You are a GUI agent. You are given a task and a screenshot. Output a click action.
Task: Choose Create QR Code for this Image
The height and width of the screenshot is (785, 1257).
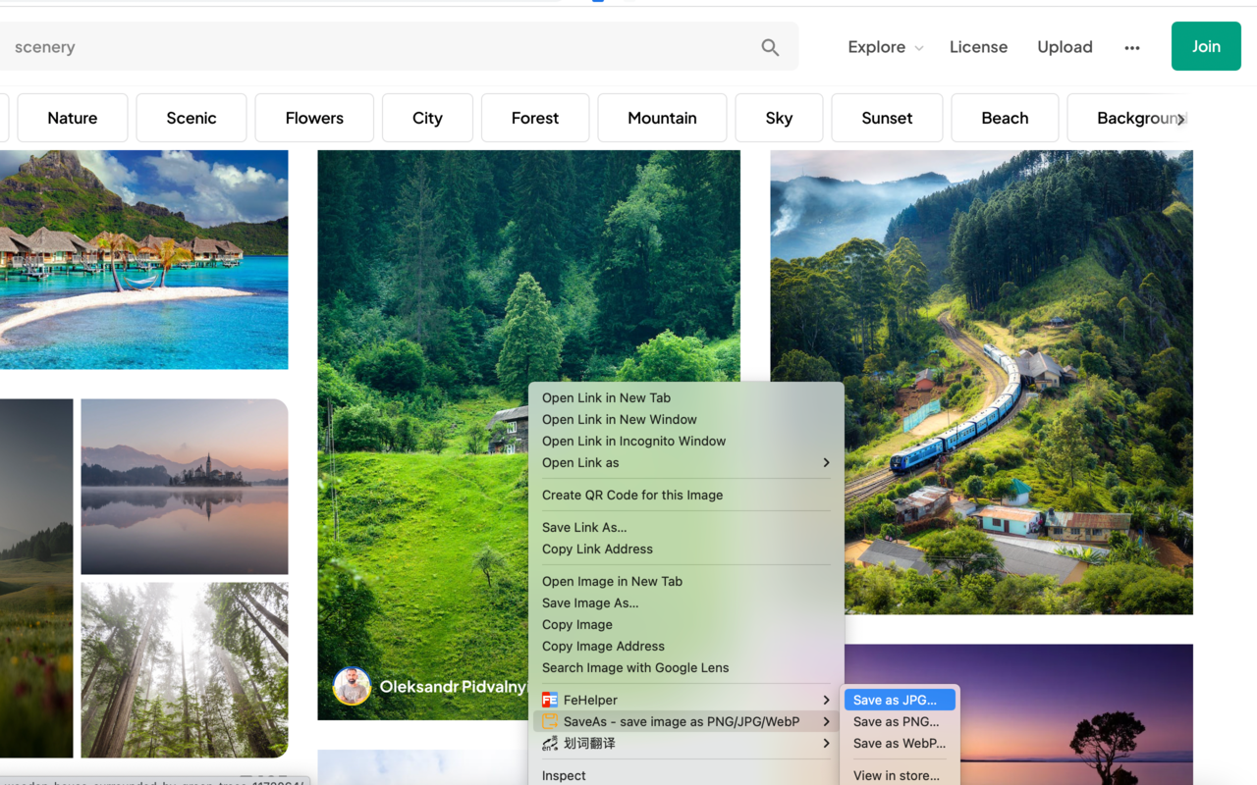point(632,495)
